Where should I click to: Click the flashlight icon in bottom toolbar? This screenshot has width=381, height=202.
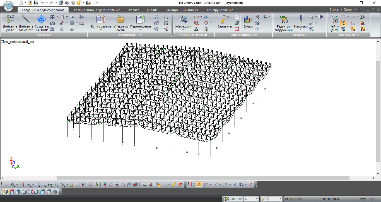pos(158,184)
